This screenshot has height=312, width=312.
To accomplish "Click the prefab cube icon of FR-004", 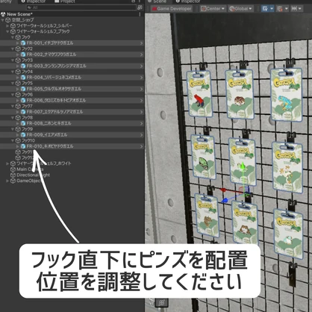I will point(23,78).
